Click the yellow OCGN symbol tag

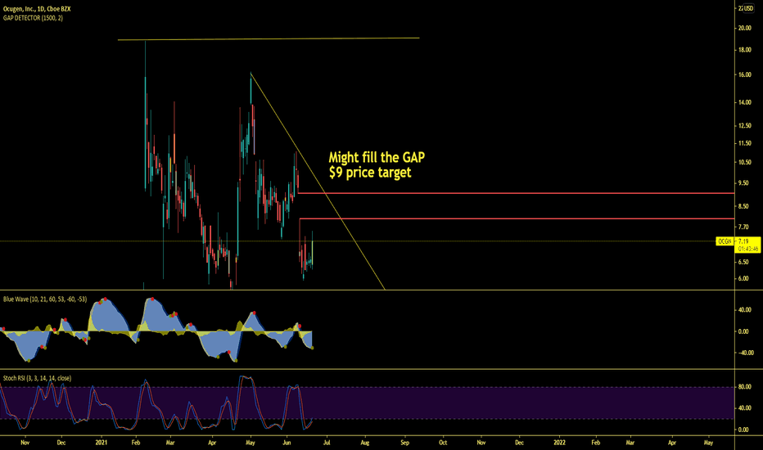[x=725, y=241]
